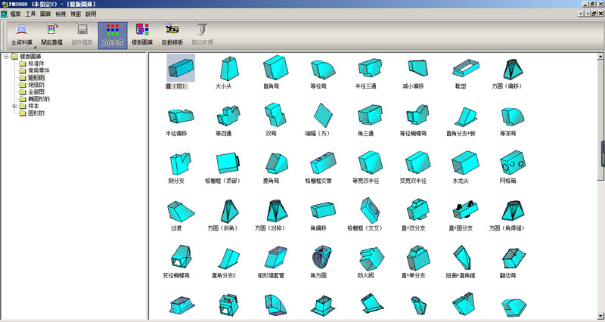605x322 pixels.
Task: Choose the 格栅框（顶部） grille frame top
Action: pyautogui.click(x=228, y=163)
